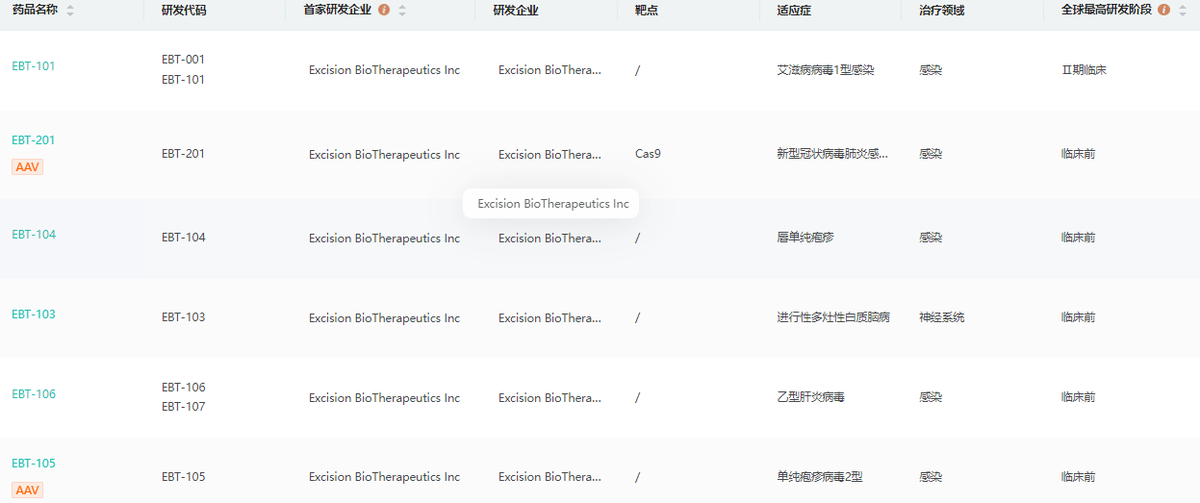This screenshot has width=1200, height=503.
Task: Click info icon beside 首家研发企业
Action: click(x=384, y=10)
